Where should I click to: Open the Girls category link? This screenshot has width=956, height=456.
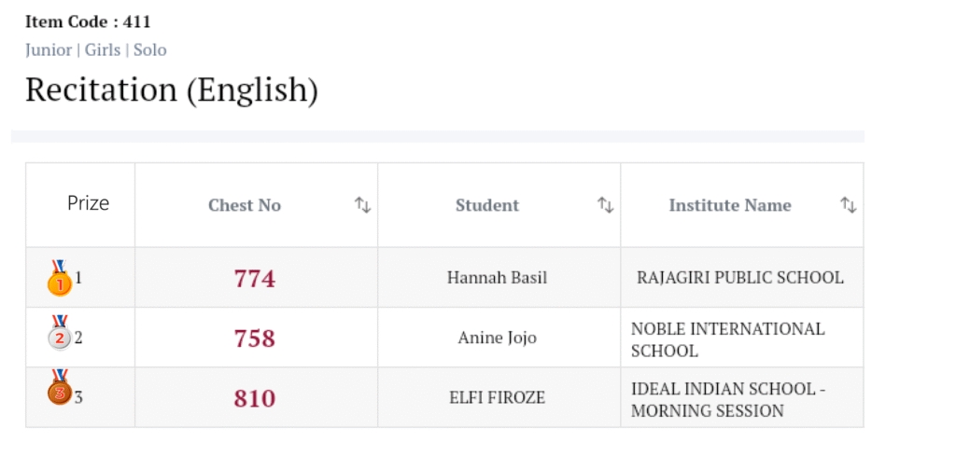103,50
